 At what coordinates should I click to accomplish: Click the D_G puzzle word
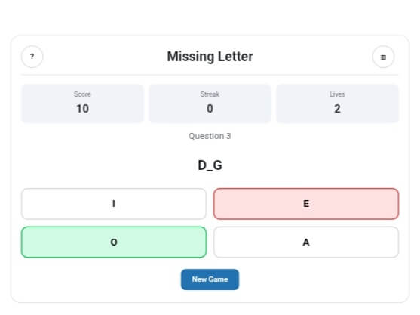(210, 165)
